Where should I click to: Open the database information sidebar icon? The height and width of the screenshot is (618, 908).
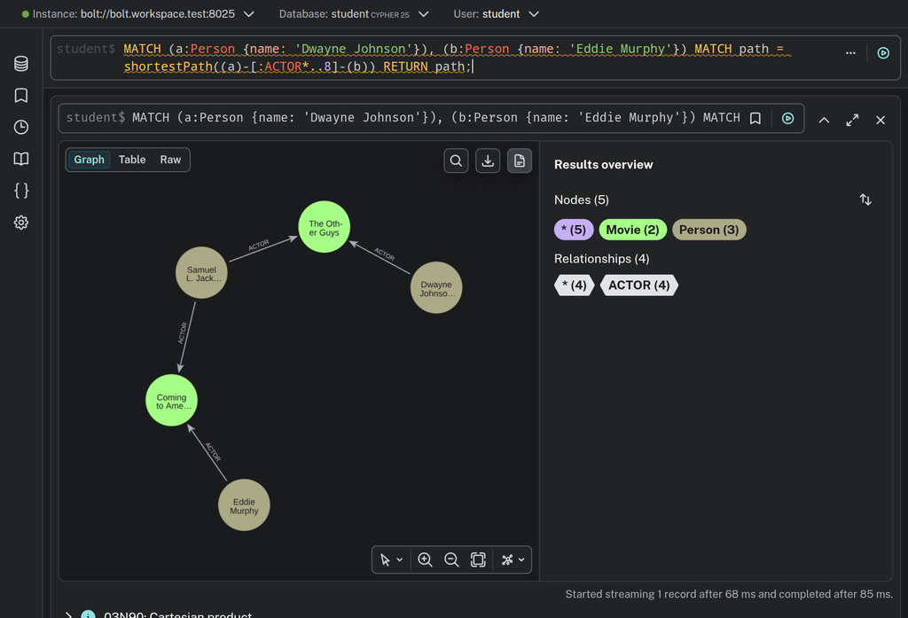[21, 64]
